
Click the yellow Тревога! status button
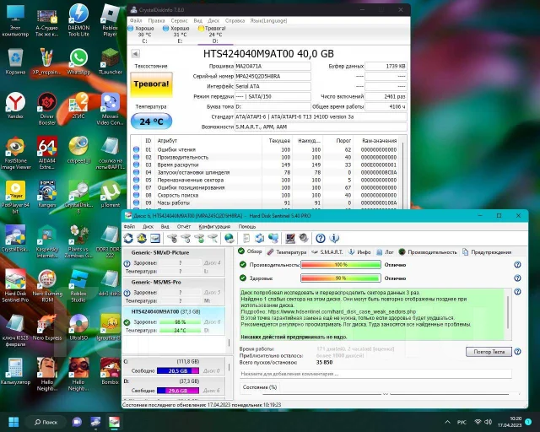pyautogui.click(x=151, y=84)
